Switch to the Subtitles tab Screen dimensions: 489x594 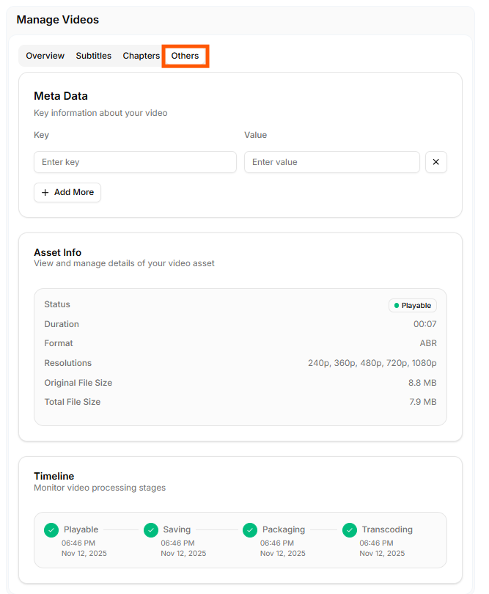[94, 56]
